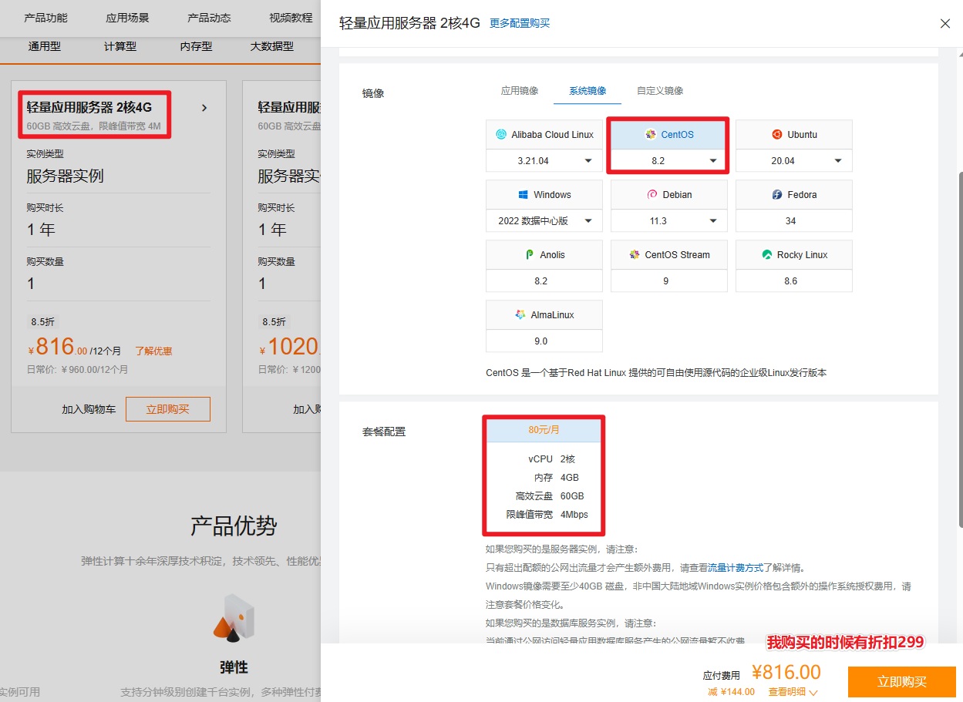This screenshot has width=963, height=702.
Task: Click ¥816.00 payable amount
Action: pos(786,672)
